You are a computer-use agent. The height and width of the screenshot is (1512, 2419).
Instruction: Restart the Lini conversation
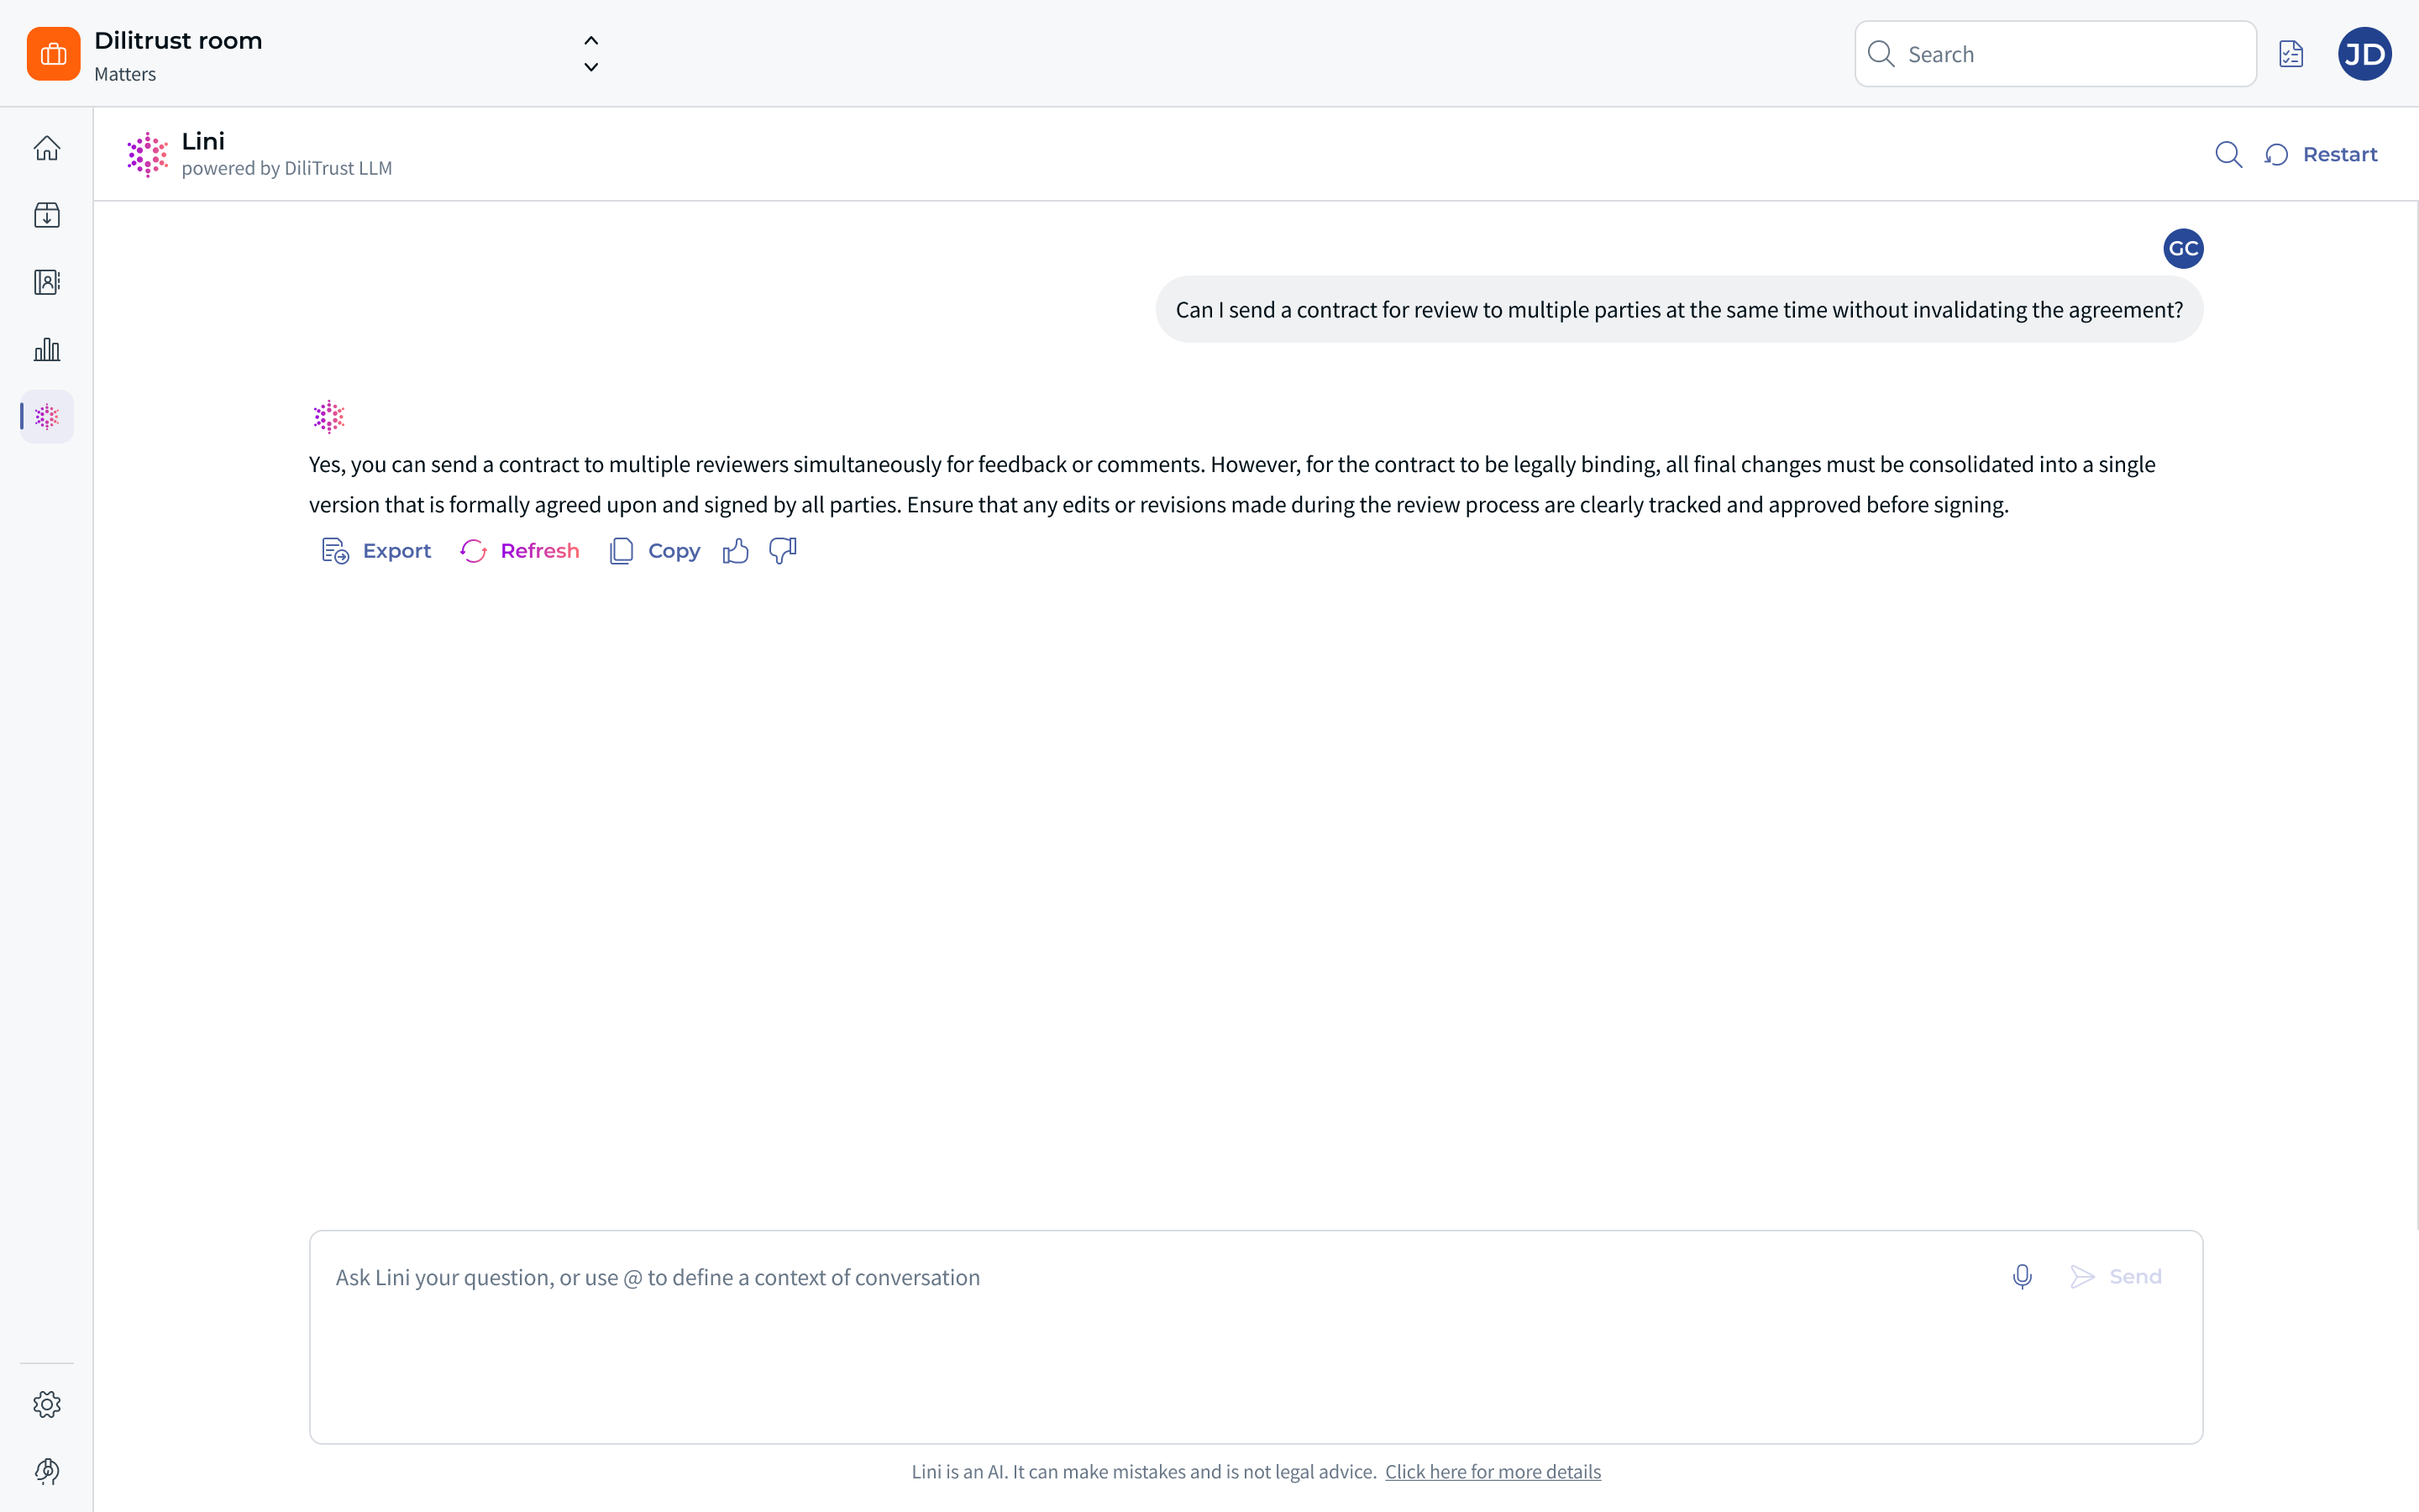pyautogui.click(x=2321, y=154)
